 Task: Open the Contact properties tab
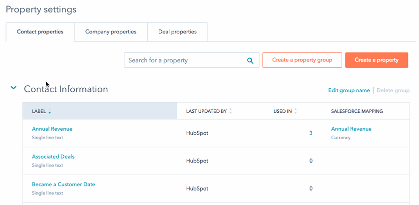pyautogui.click(x=40, y=32)
